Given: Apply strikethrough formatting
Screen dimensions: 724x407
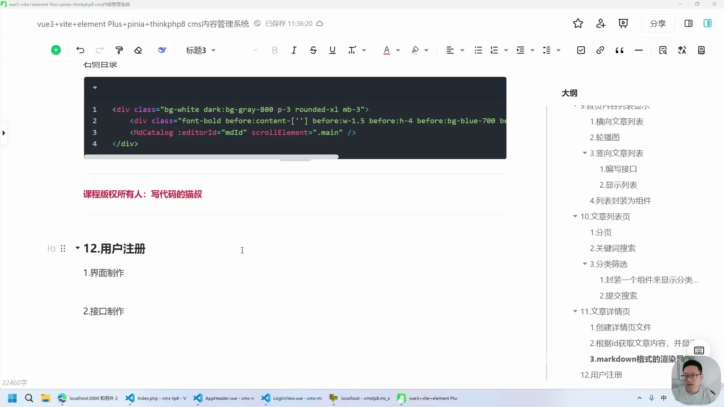Looking at the screenshot, I should pos(313,50).
